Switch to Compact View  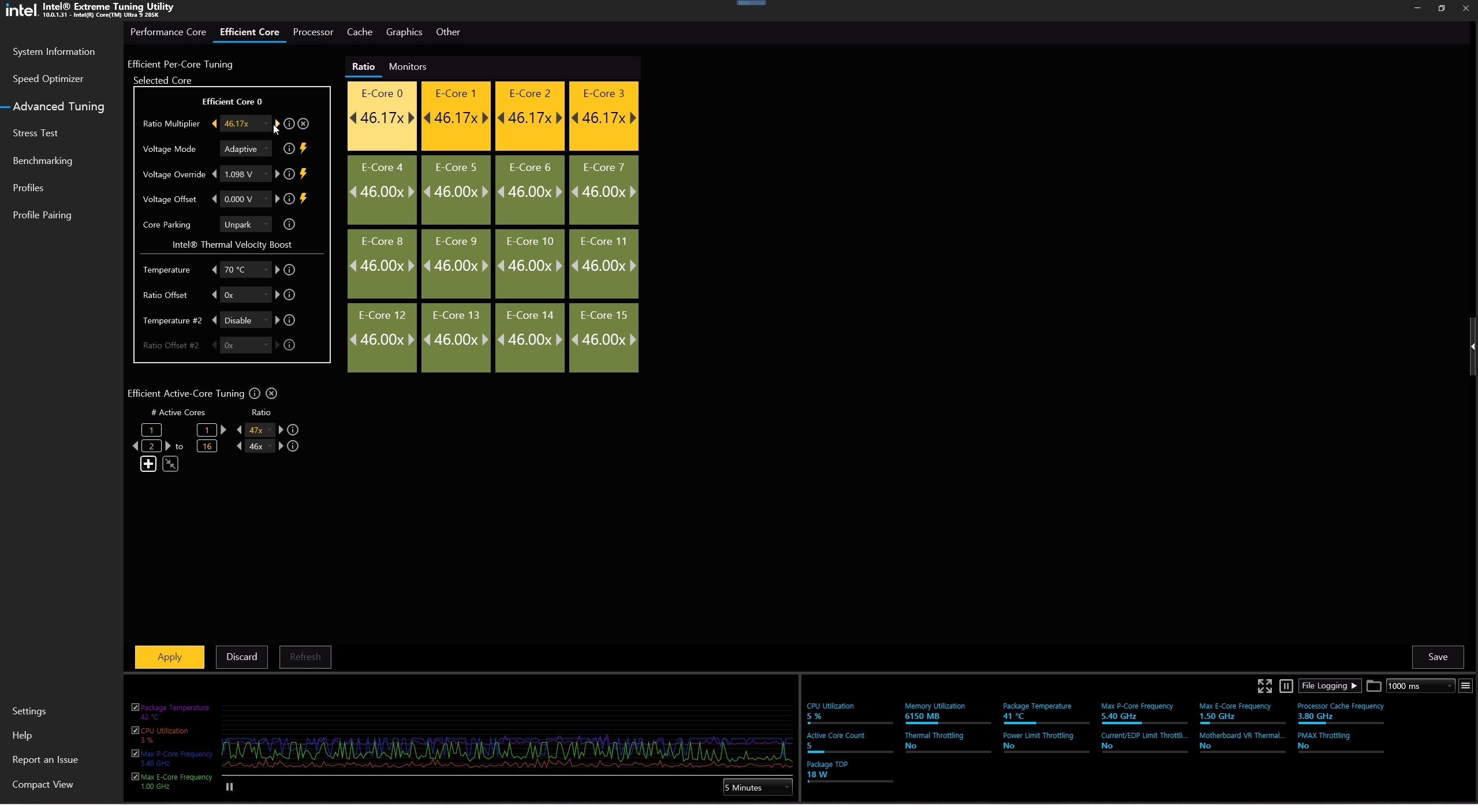[x=43, y=784]
